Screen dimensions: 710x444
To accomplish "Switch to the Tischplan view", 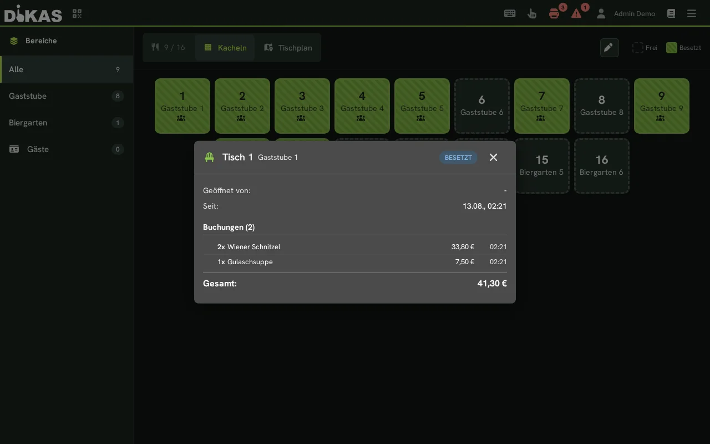I will [x=288, y=48].
